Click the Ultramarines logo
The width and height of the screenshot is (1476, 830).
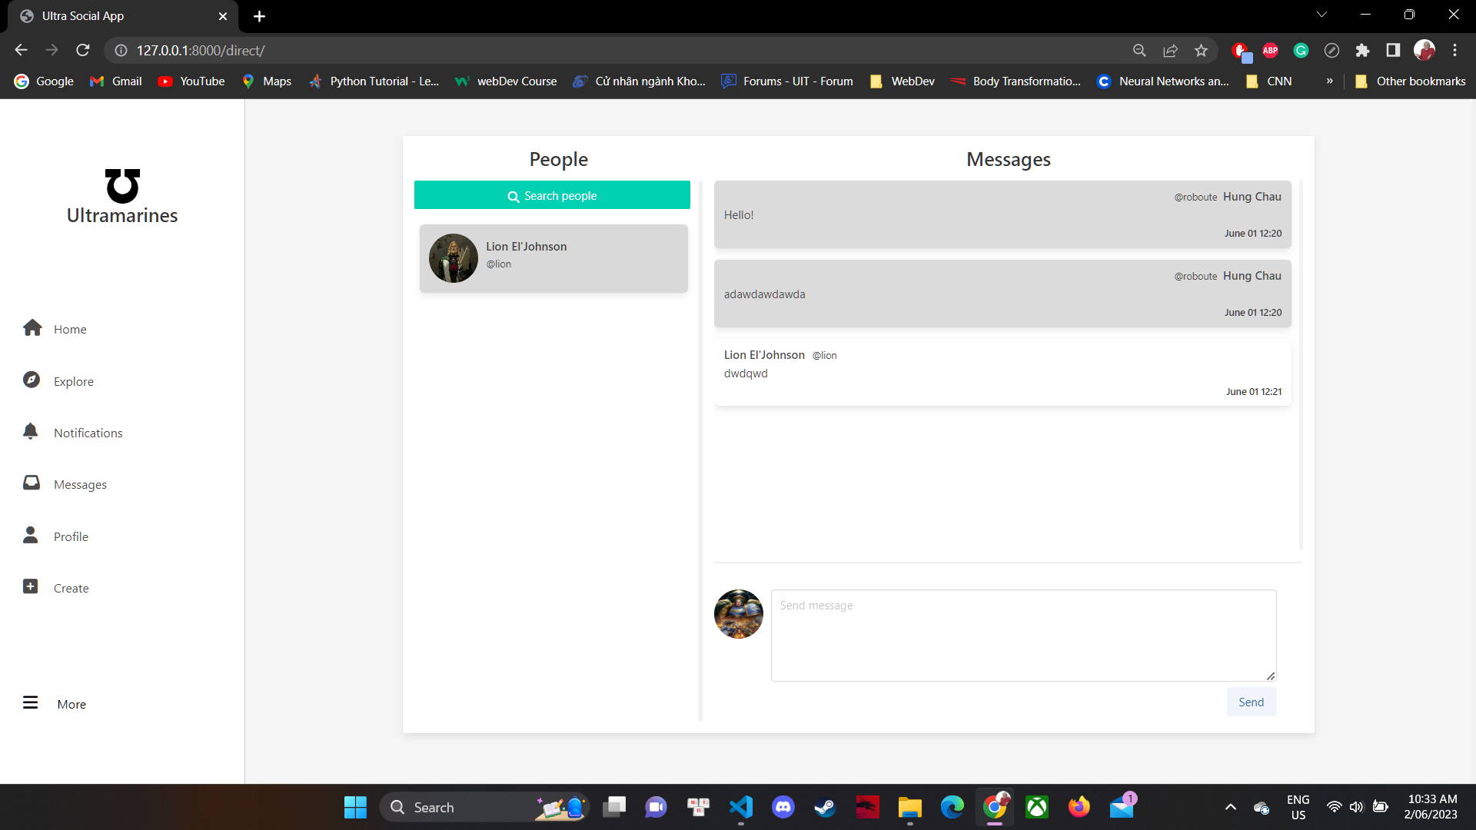pos(122,186)
